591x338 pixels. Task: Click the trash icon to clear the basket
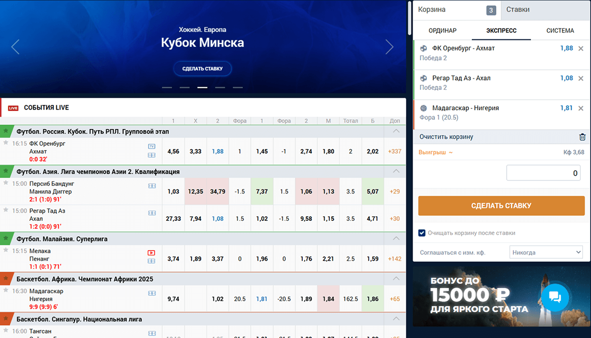pyautogui.click(x=582, y=137)
